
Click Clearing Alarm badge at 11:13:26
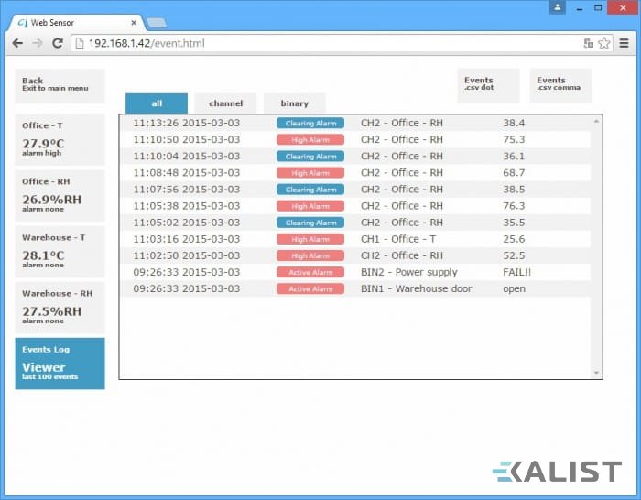tap(310, 123)
